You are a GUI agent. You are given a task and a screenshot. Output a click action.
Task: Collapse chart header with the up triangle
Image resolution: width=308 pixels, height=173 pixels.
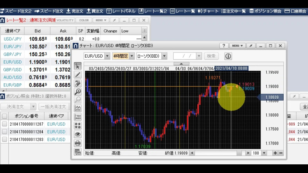point(181,64)
